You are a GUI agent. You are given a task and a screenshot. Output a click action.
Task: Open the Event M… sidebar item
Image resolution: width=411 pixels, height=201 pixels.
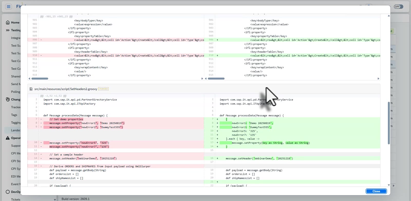(x=16, y=184)
